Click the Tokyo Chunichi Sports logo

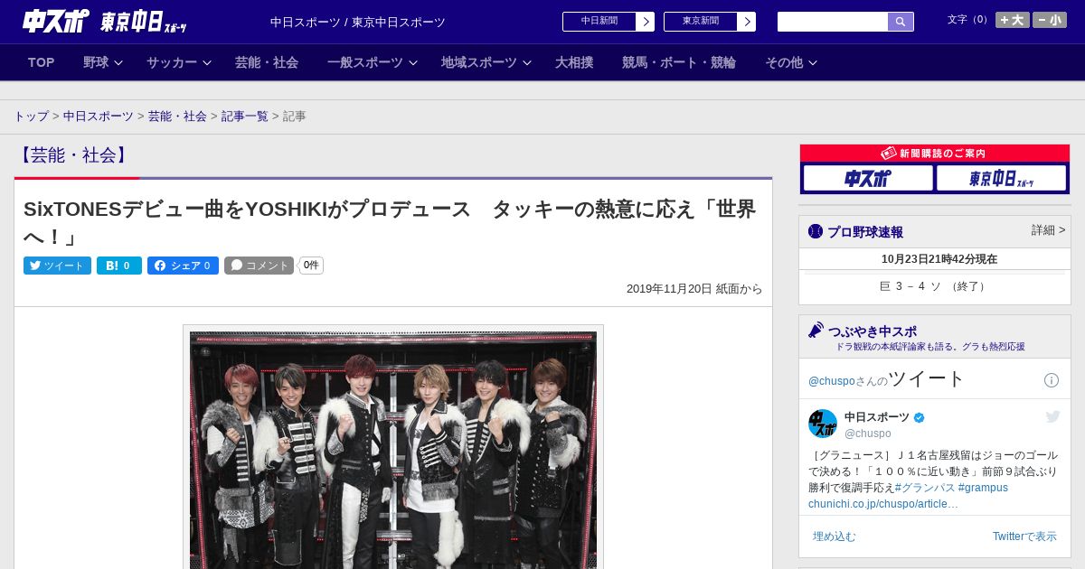(144, 22)
